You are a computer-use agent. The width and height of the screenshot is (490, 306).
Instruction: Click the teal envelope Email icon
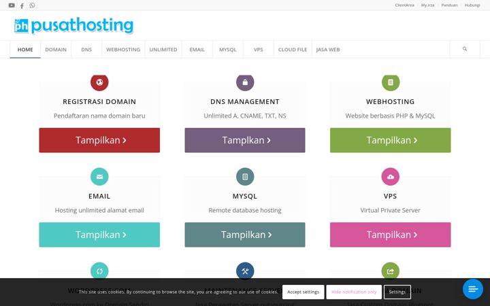99,177
